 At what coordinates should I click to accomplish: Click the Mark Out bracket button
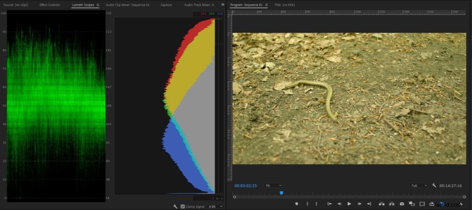[316, 204]
